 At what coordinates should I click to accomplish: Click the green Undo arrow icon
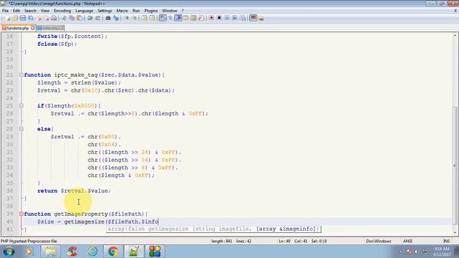90,18
